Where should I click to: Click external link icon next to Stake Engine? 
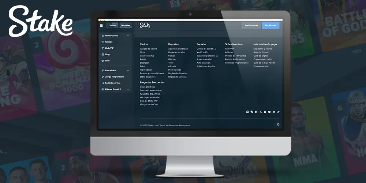[x=154, y=77]
